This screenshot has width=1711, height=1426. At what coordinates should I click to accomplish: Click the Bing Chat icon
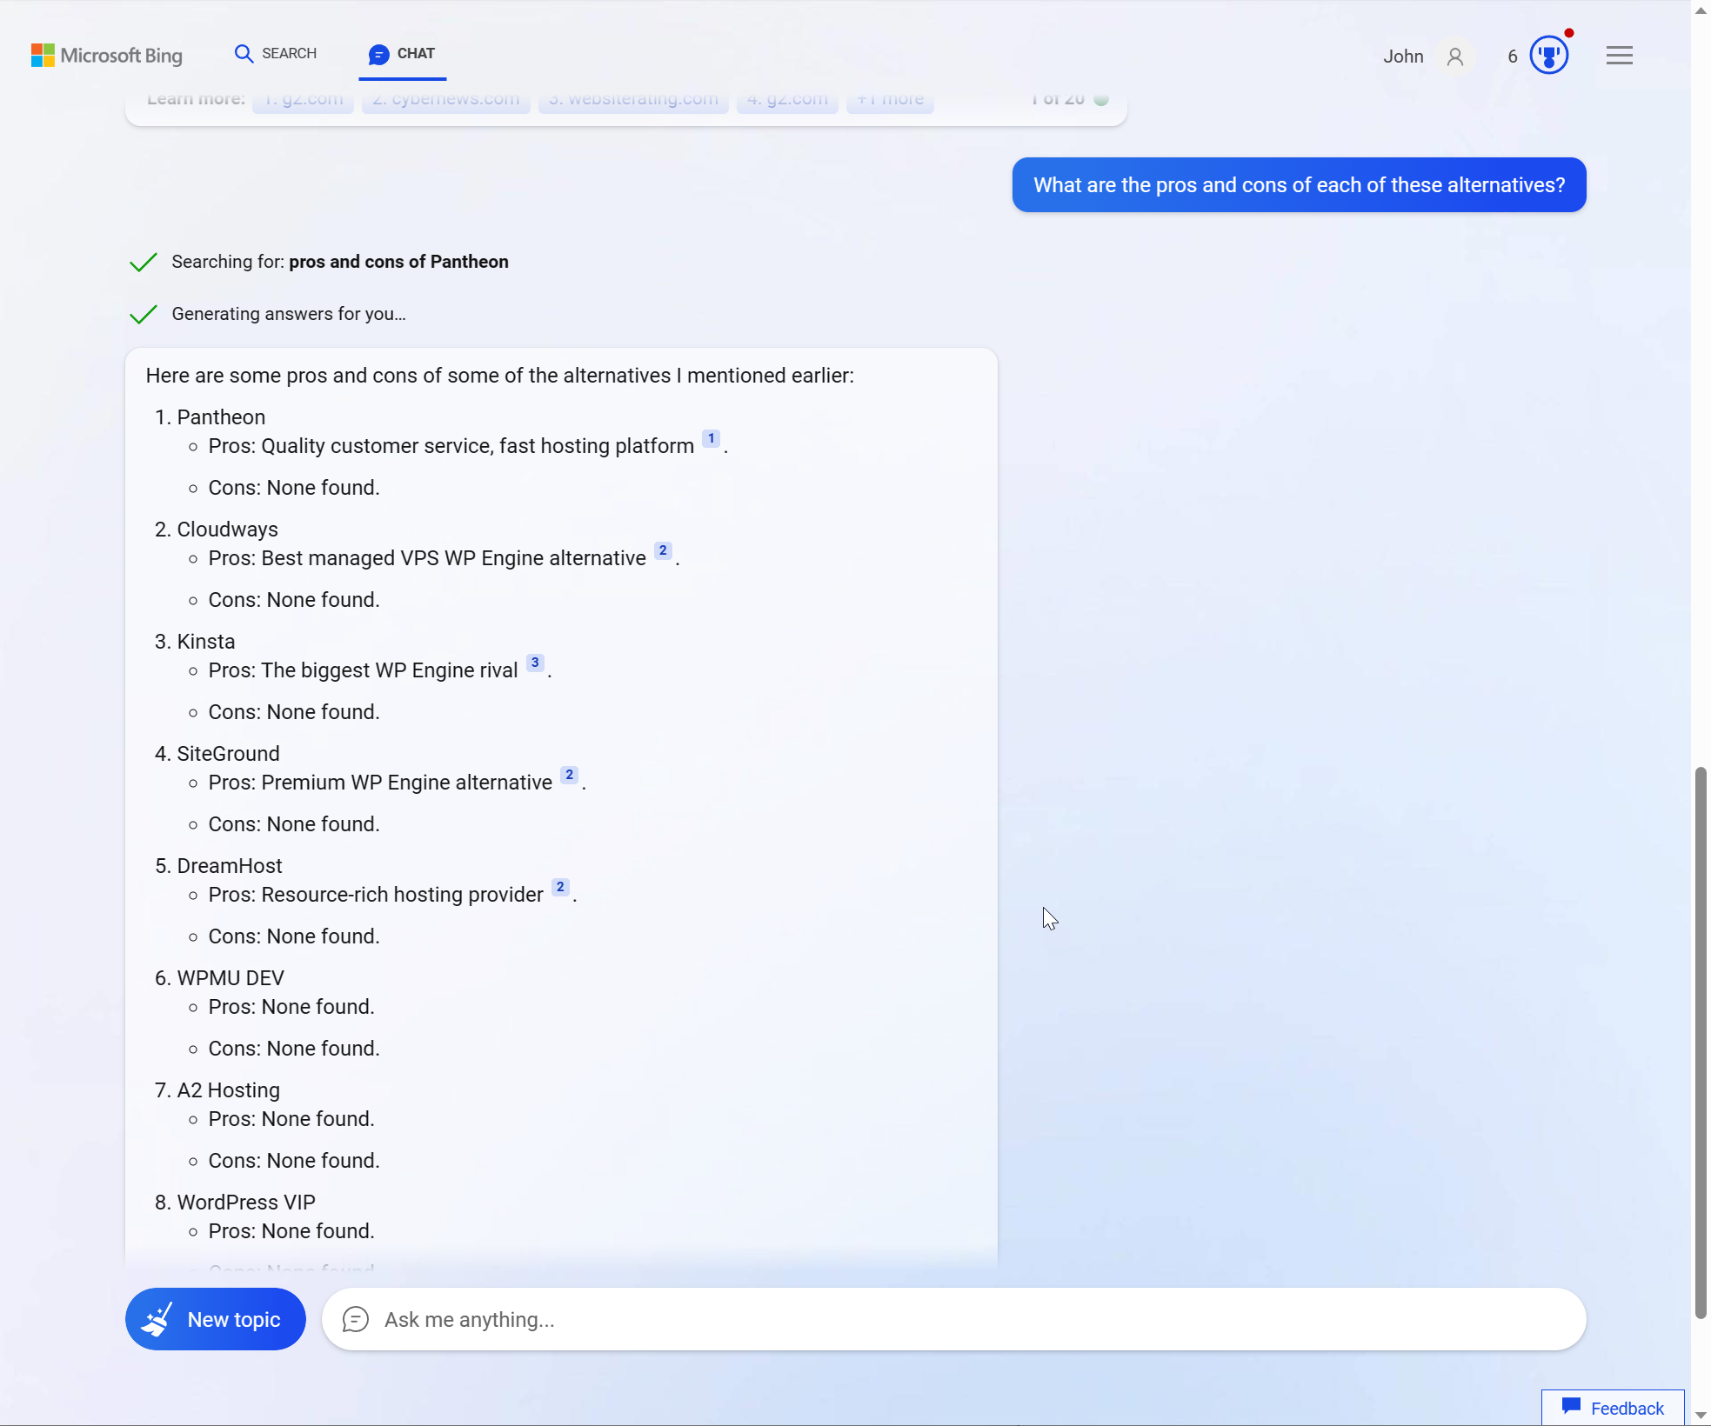(x=378, y=52)
